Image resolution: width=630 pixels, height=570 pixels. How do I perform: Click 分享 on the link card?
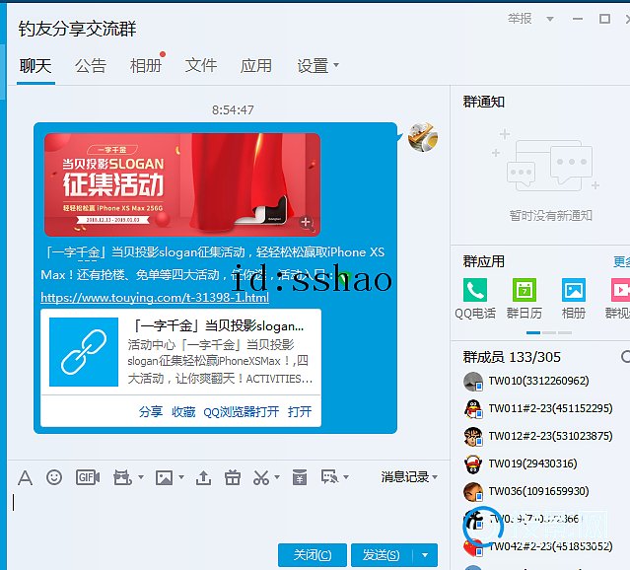click(x=150, y=411)
